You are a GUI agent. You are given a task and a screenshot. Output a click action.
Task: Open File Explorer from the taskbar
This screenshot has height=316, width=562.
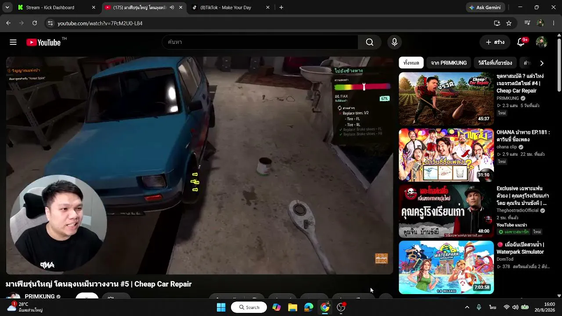click(293, 307)
